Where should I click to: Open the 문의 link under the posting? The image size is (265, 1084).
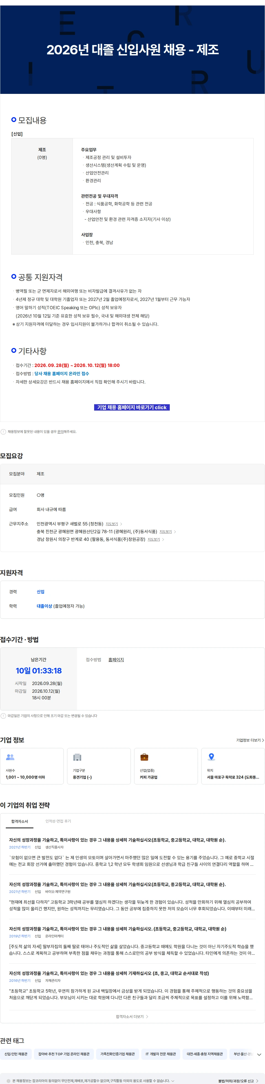tap(60, 432)
